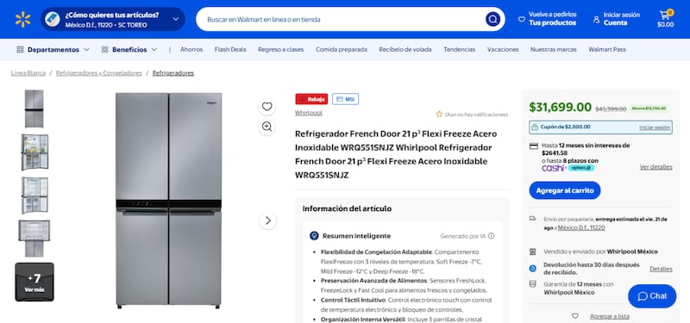The height and width of the screenshot is (323, 690).
Task: Focus the Walmart search input field
Action: pos(343,19)
